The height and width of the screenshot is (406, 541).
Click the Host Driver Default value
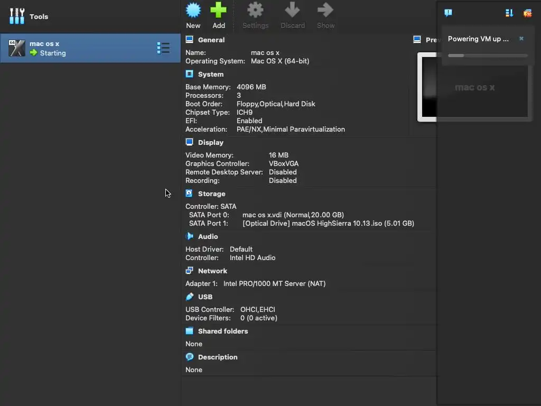tap(241, 250)
